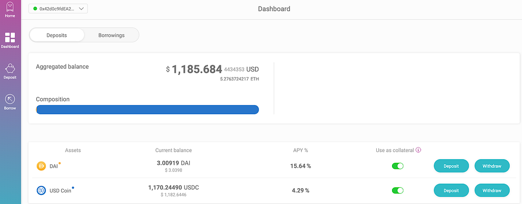
Task: Expand the wallet address dropdown
Action: 81,9
